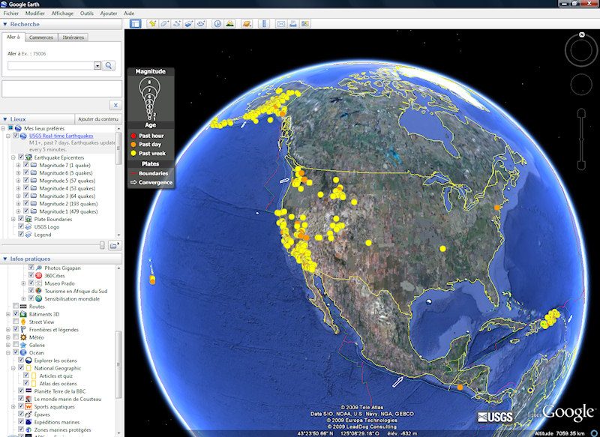
Task: Expand the Magnitude 6 (5 quakes) folder
Action: click(18, 173)
